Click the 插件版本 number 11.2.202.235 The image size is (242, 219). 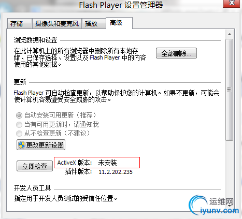pos(116,172)
